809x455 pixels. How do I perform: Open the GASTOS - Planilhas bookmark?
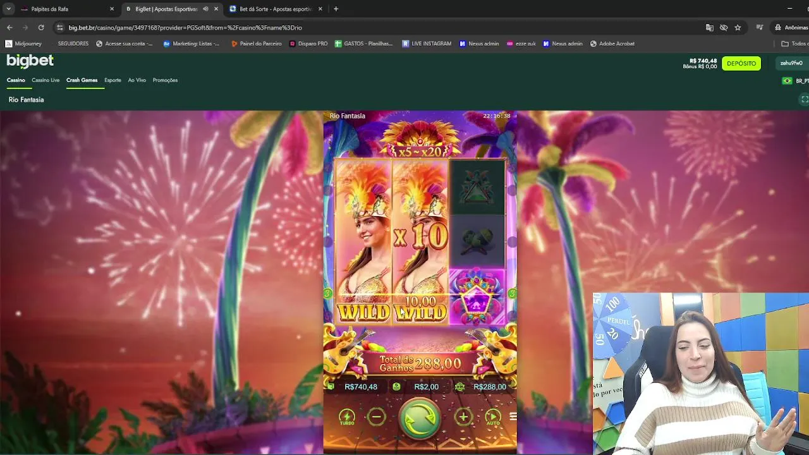[364, 44]
